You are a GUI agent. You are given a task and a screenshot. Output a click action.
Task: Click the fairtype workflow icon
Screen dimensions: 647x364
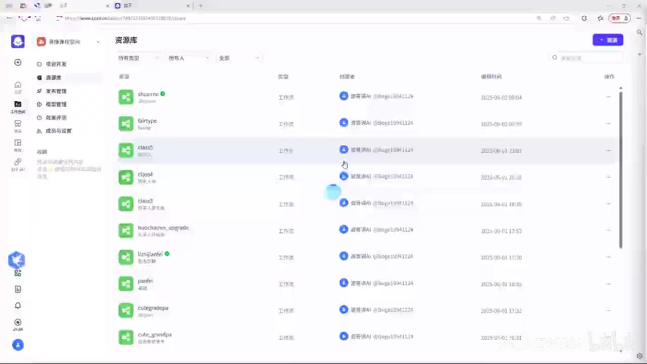(x=126, y=124)
